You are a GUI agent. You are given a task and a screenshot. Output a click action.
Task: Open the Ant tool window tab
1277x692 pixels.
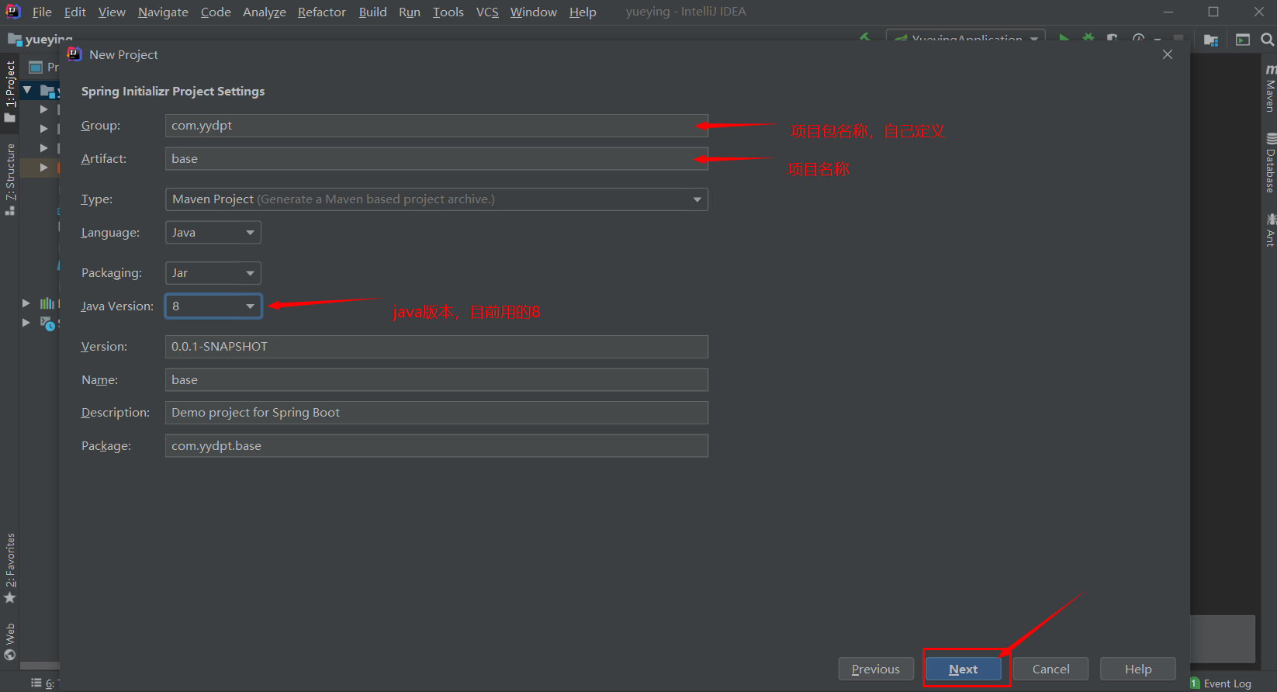(1270, 230)
